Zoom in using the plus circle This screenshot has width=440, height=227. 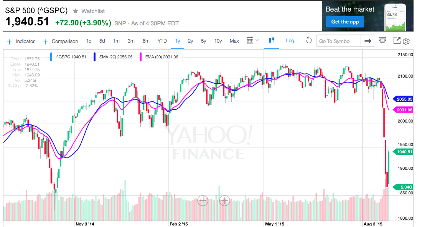(x=224, y=200)
